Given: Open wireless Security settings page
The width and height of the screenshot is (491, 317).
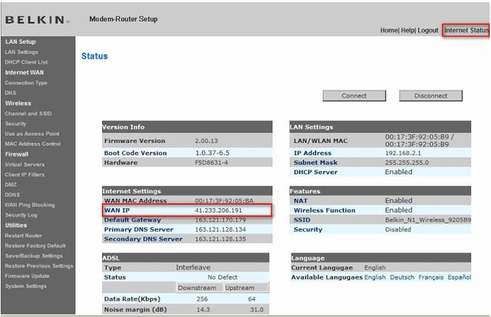Looking at the screenshot, I should point(16,124).
